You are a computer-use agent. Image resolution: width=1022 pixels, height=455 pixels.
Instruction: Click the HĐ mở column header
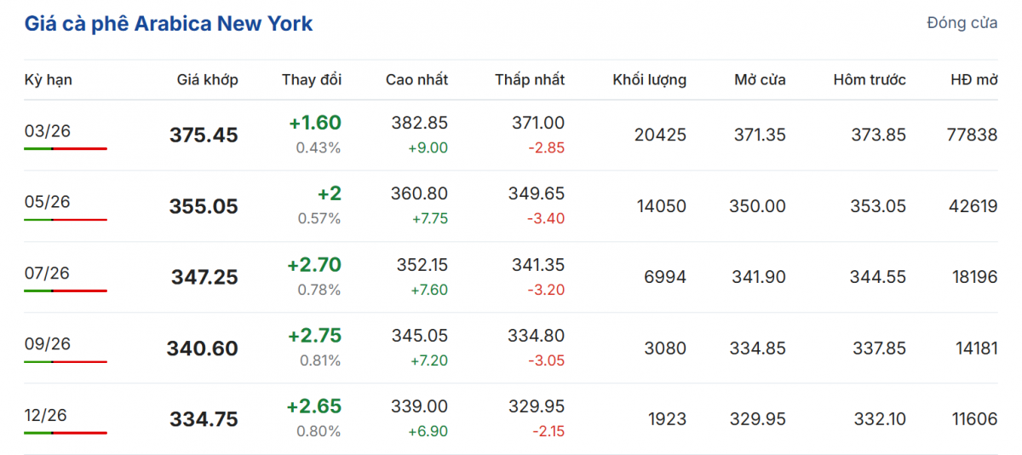973,80
